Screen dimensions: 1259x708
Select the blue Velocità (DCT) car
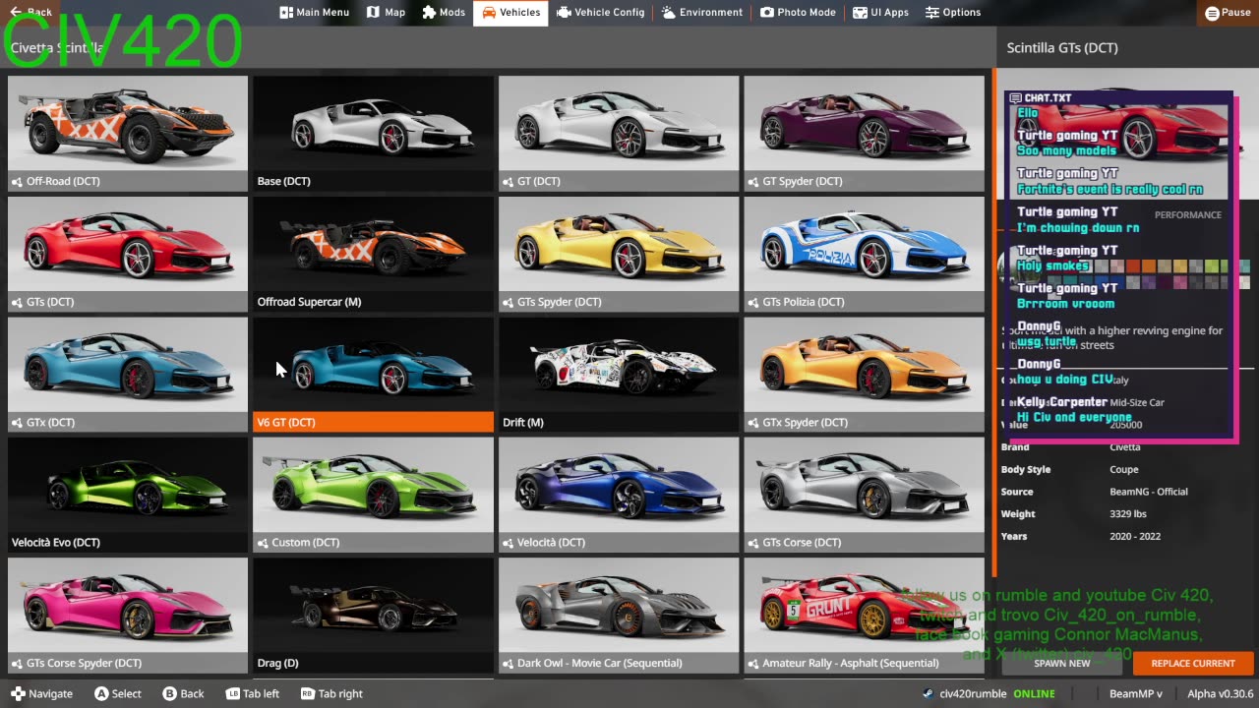(619, 495)
